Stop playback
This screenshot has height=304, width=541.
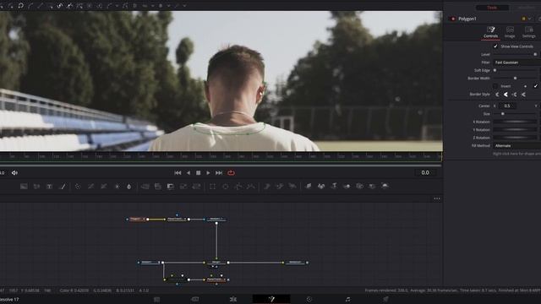(x=199, y=172)
